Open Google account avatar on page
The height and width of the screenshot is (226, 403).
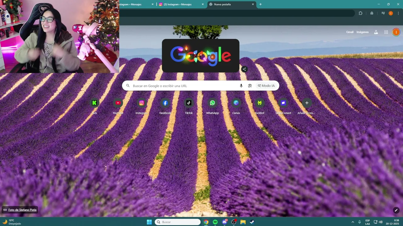click(x=396, y=32)
